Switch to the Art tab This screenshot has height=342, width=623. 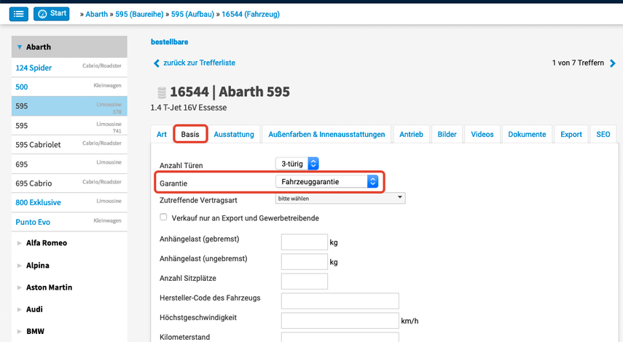(x=161, y=134)
